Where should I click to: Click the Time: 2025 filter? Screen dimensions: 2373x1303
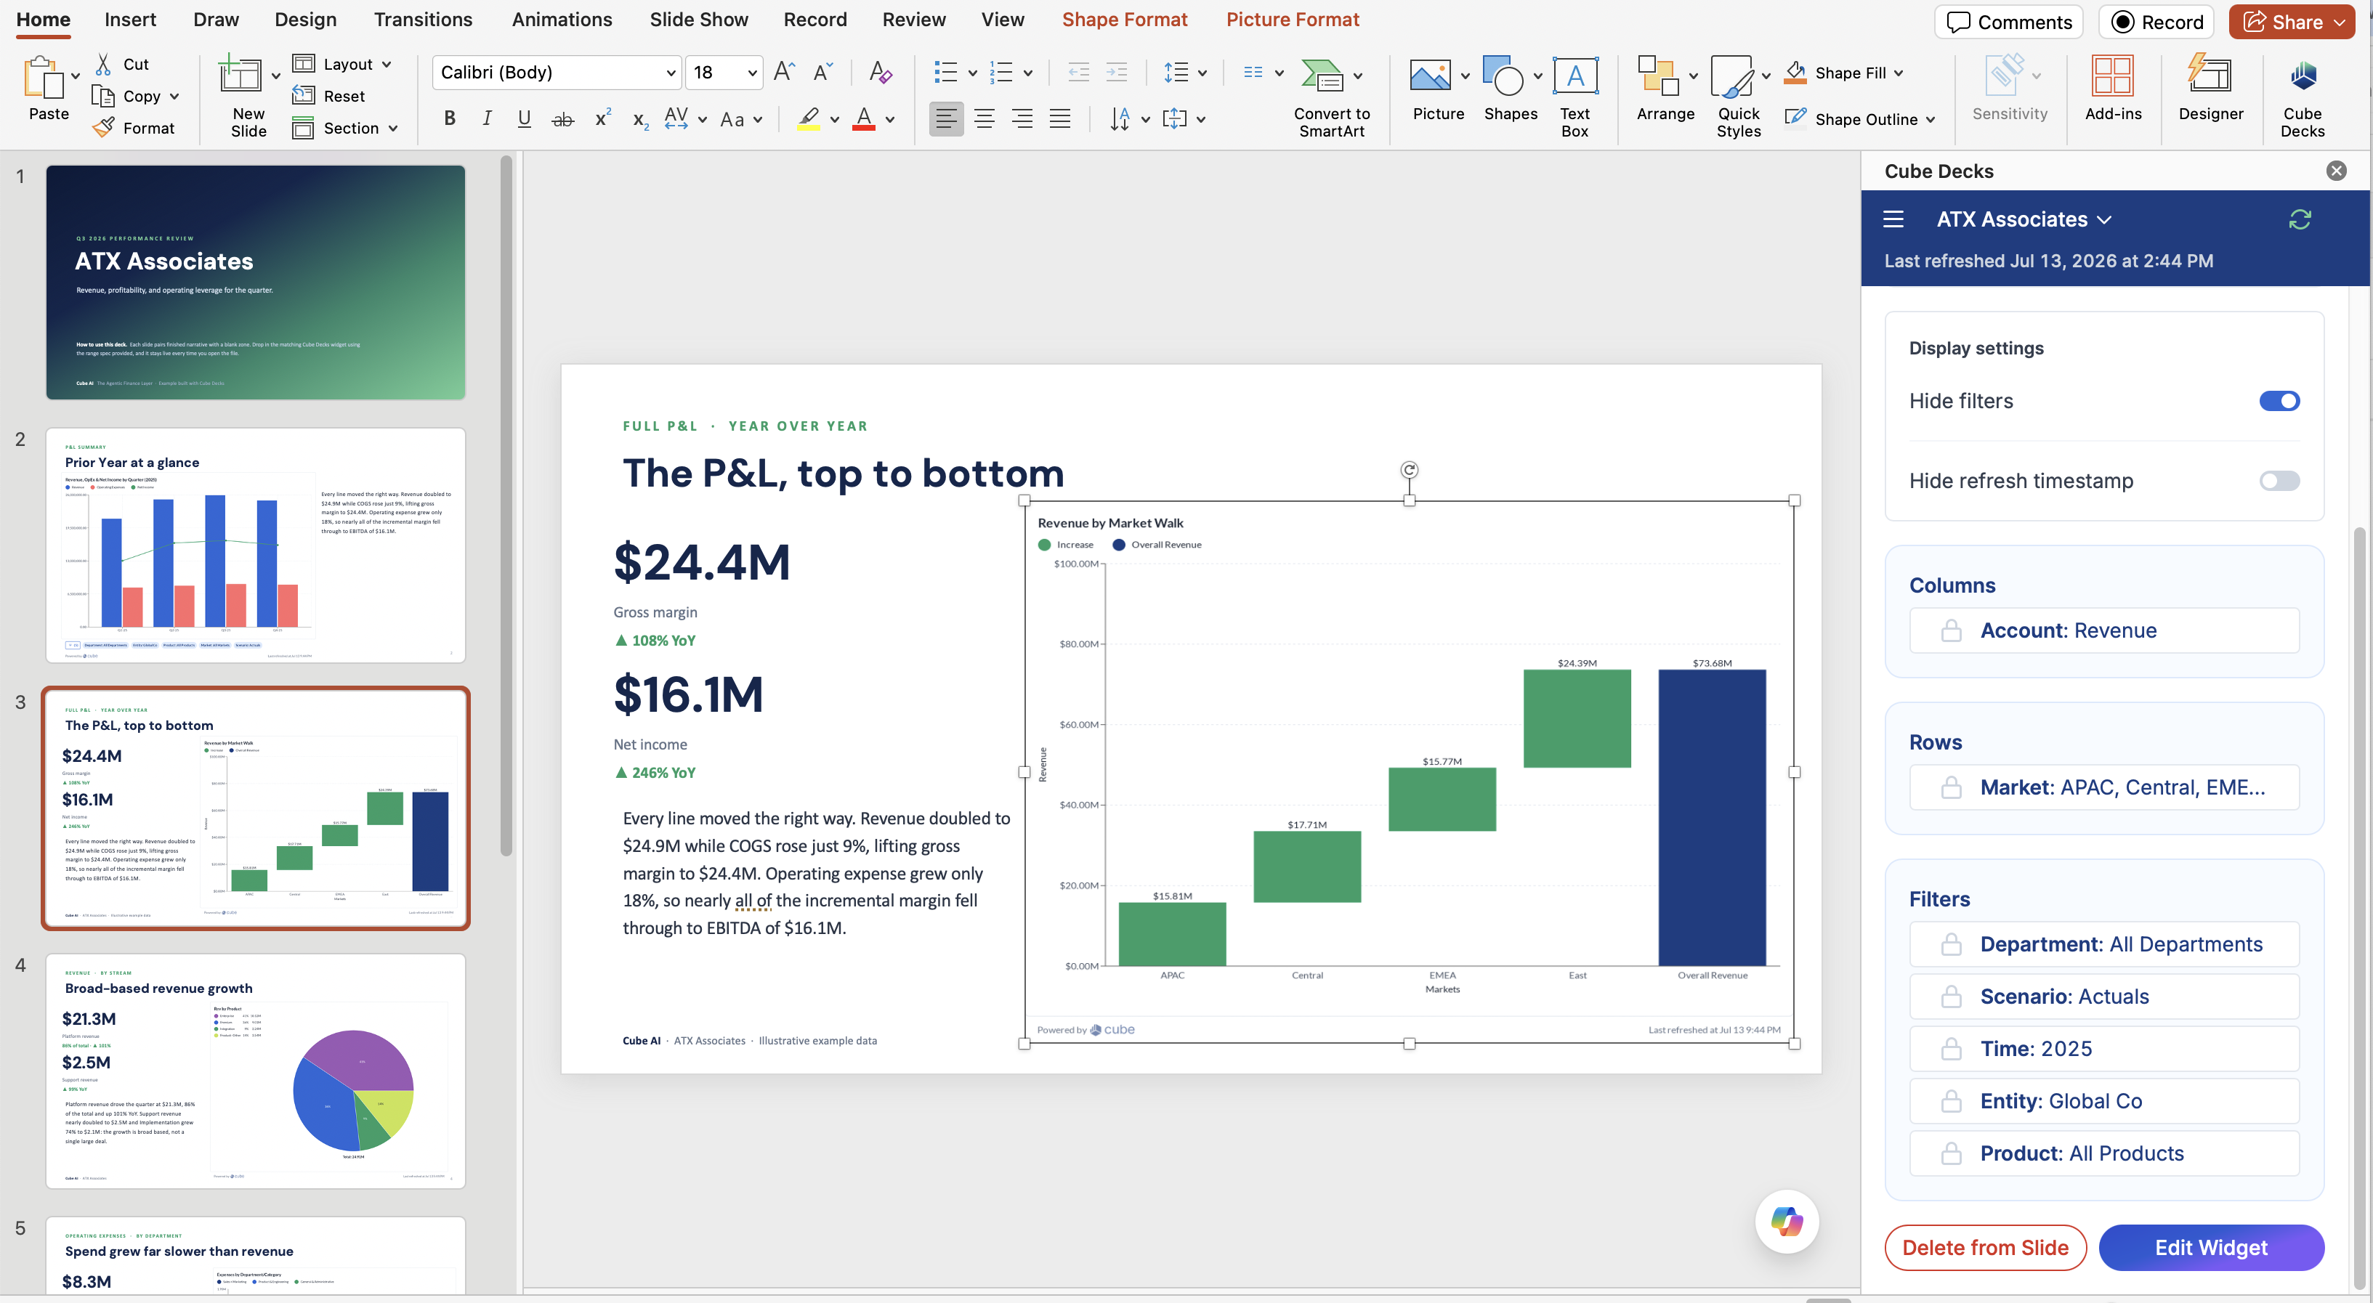(x=2104, y=1049)
